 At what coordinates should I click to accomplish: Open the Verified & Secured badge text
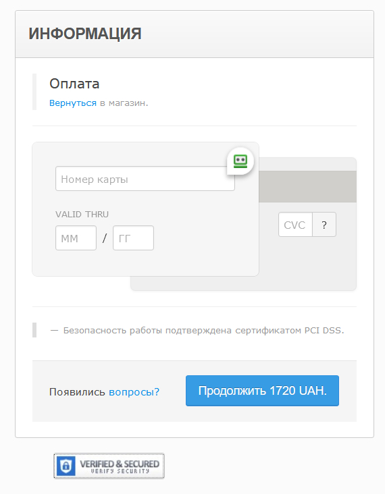[120, 464]
